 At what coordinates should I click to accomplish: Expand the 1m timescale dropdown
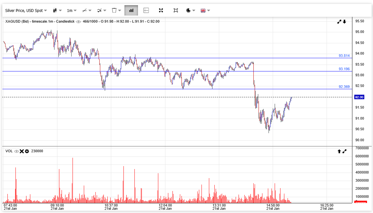point(72,10)
